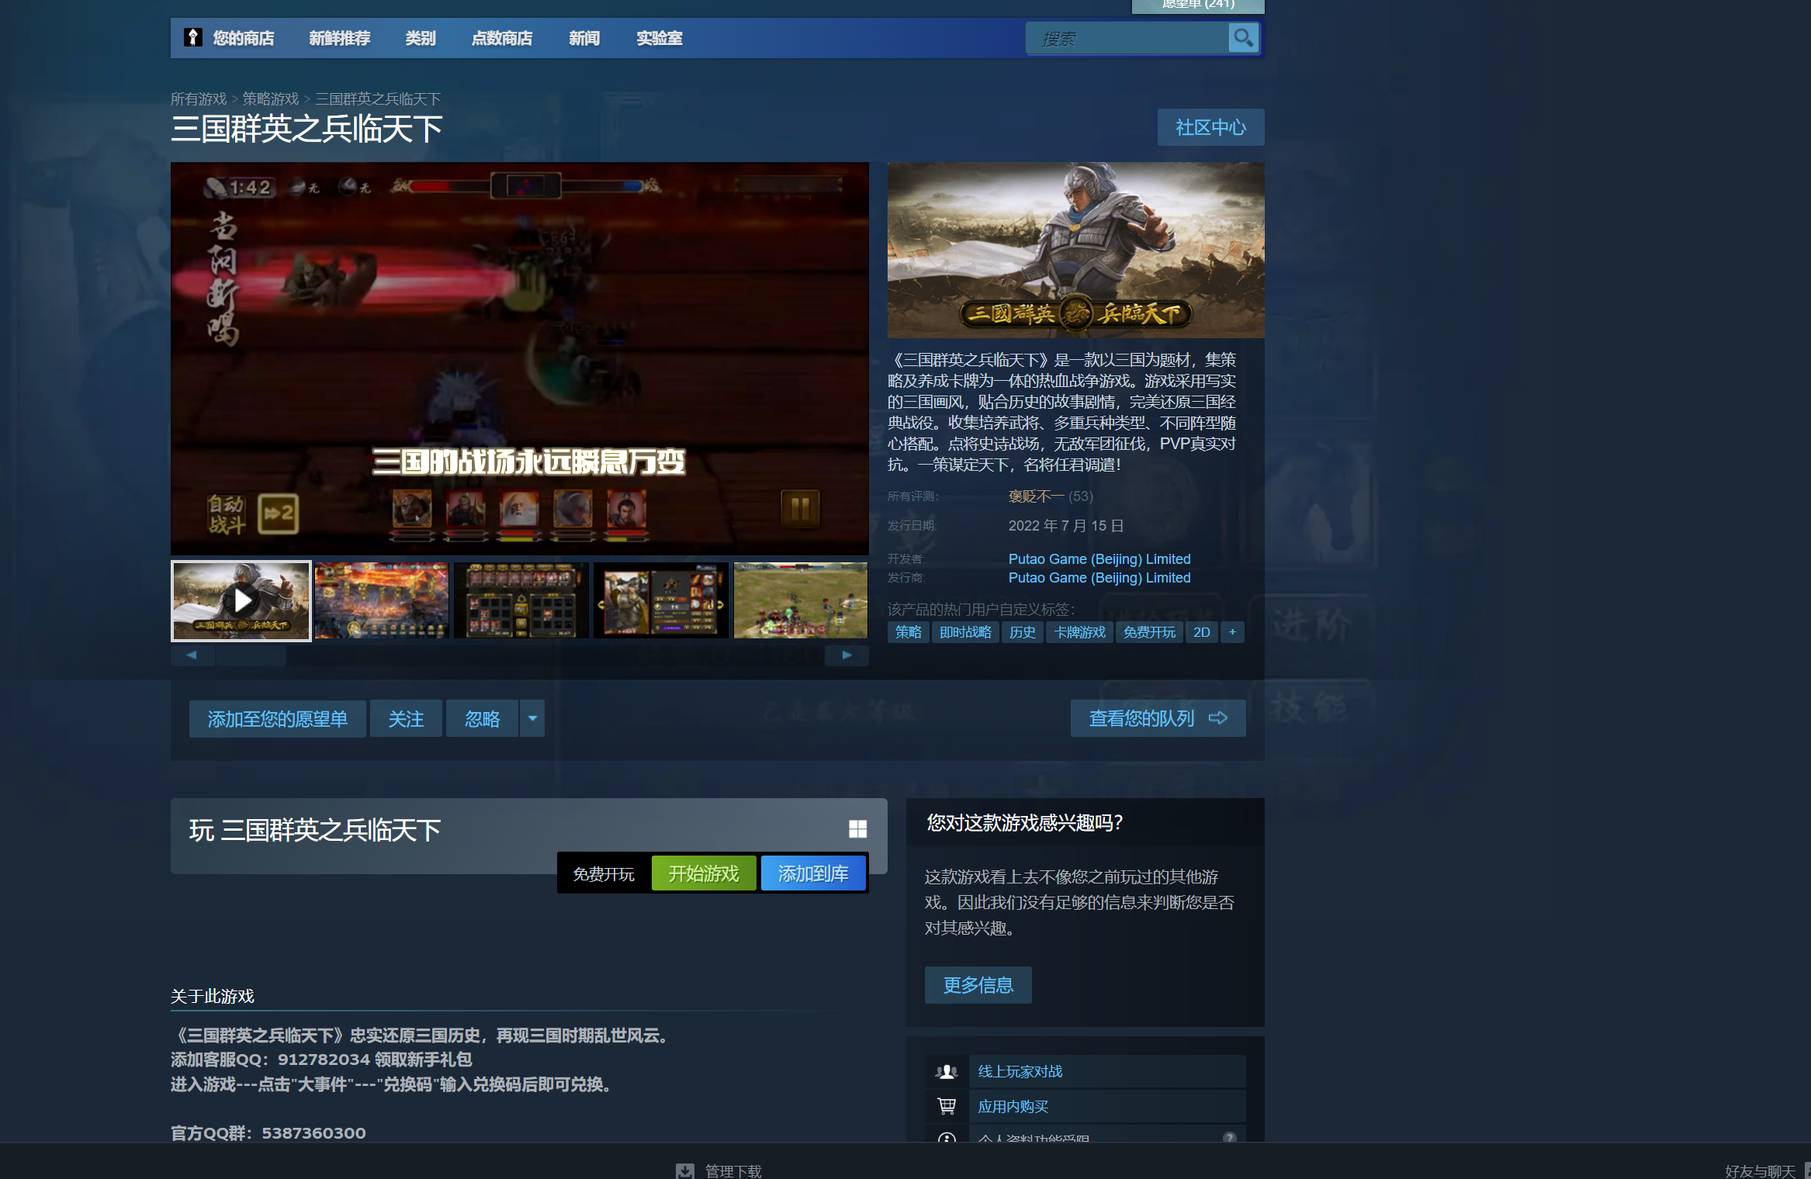
Task: Add a tag with plus icon
Action: [x=1232, y=632]
